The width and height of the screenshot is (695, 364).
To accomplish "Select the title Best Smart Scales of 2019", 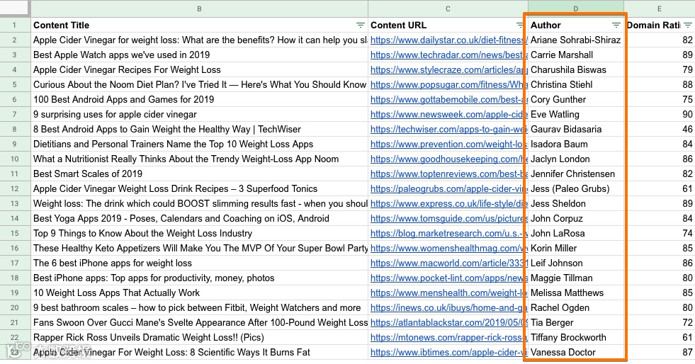I will click(x=200, y=174).
